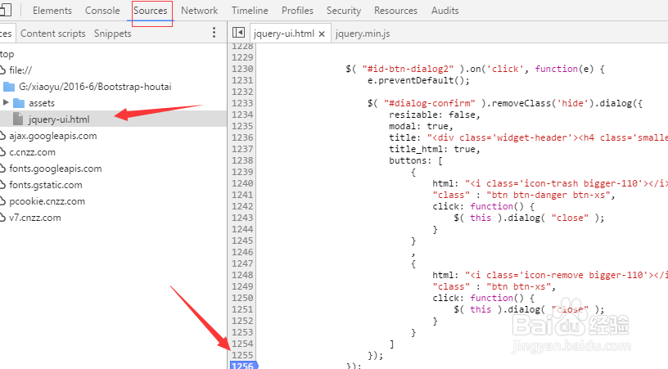Viewport: 668px width, 369px height.
Task: Switch to the Console tab
Action: tap(102, 11)
